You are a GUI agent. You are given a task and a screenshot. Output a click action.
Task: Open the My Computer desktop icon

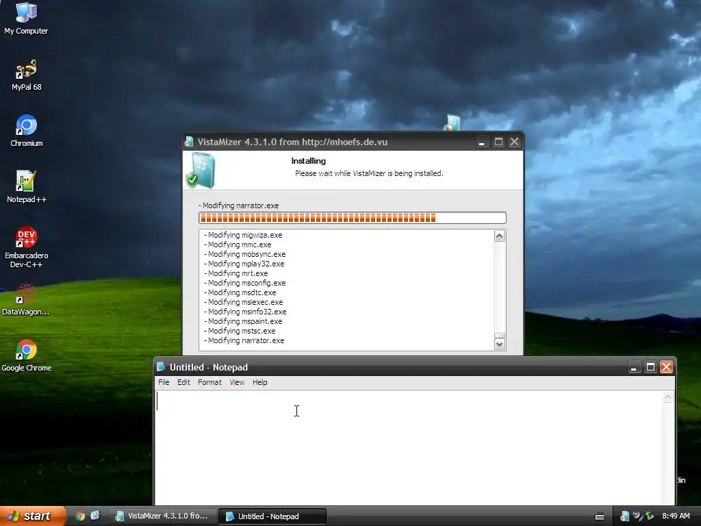[x=26, y=18]
